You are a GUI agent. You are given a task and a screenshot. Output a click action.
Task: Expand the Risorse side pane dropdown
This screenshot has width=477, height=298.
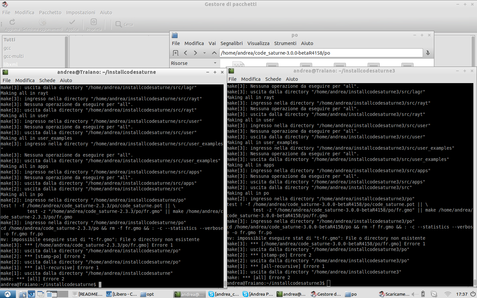215,63
